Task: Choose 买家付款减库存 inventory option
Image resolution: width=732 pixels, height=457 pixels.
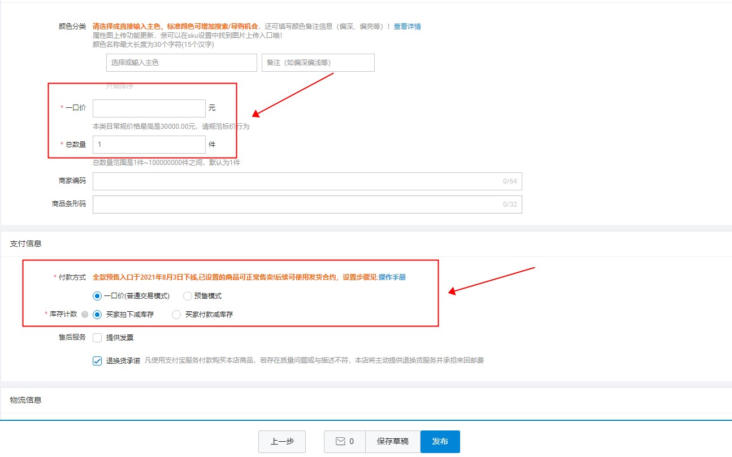Action: pyautogui.click(x=176, y=315)
